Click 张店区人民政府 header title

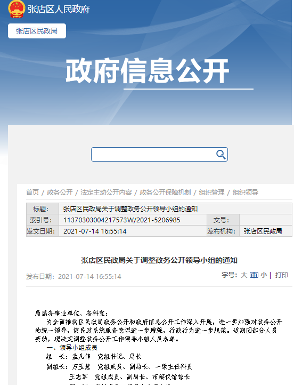tap(59, 9)
